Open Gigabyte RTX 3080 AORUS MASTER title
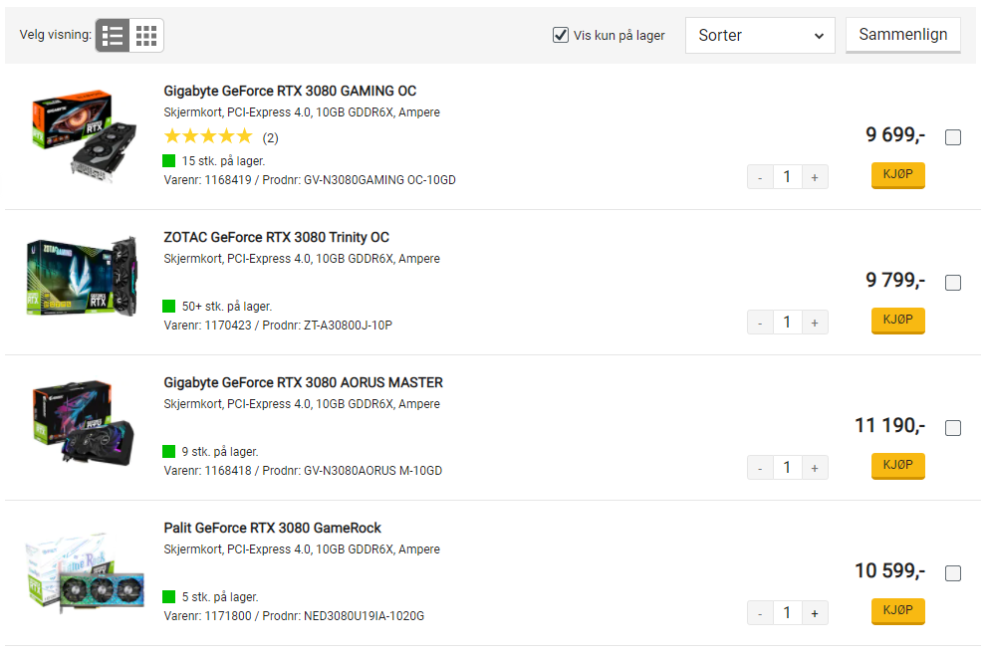987x656 pixels. pos(303,382)
